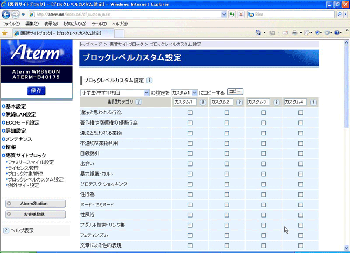Click help icon next to カスタム1 field
Image resolution: width=350 pixels, height=253 pixels.
tap(202, 102)
